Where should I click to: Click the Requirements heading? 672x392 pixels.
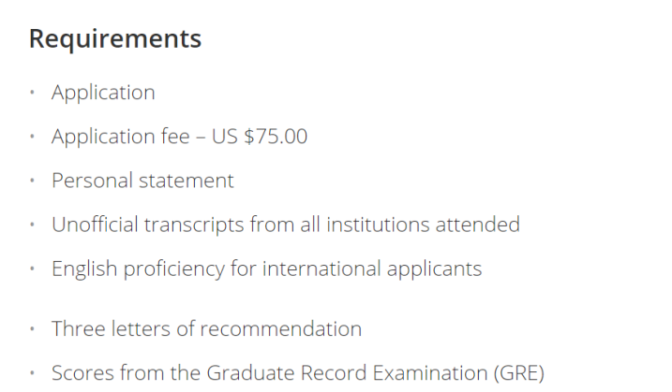[115, 39]
